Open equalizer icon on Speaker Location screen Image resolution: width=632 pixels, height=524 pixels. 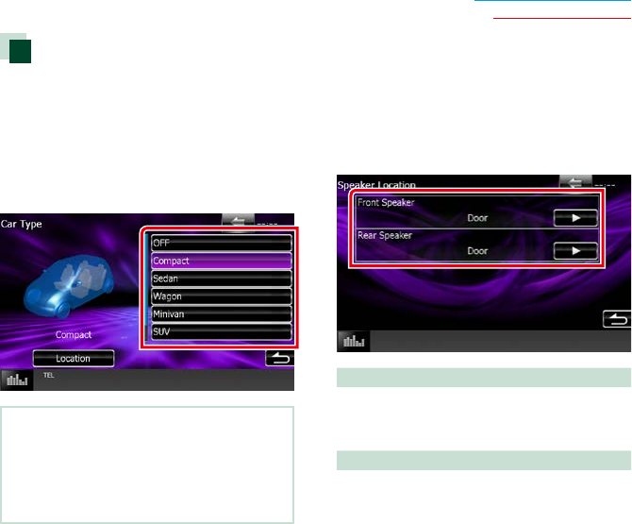(x=354, y=341)
